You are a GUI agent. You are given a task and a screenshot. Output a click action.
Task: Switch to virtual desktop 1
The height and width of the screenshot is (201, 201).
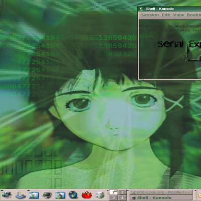pyautogui.click(x=114, y=192)
